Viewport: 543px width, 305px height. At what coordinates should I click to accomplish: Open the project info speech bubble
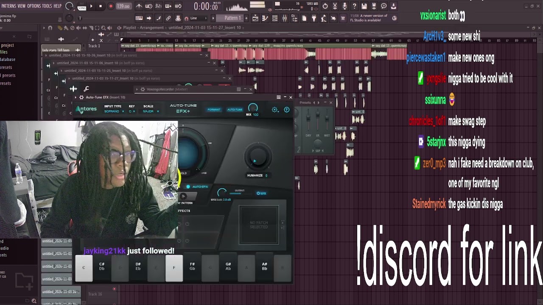coord(383,6)
